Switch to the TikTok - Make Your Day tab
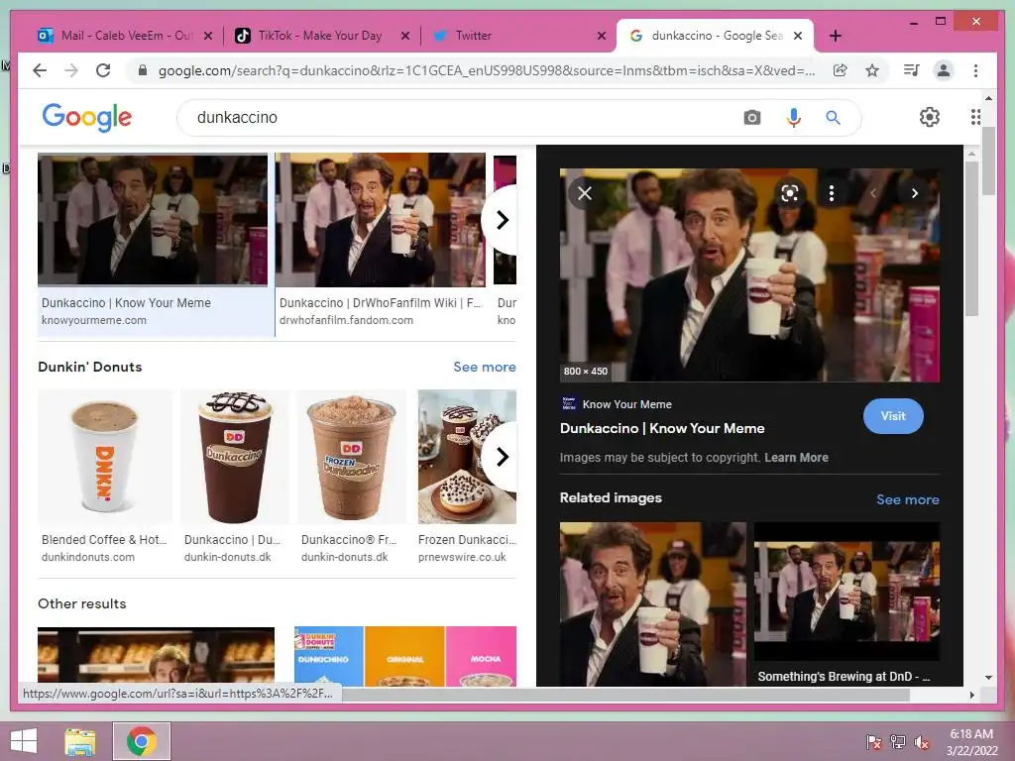1015x761 pixels. pos(320,36)
